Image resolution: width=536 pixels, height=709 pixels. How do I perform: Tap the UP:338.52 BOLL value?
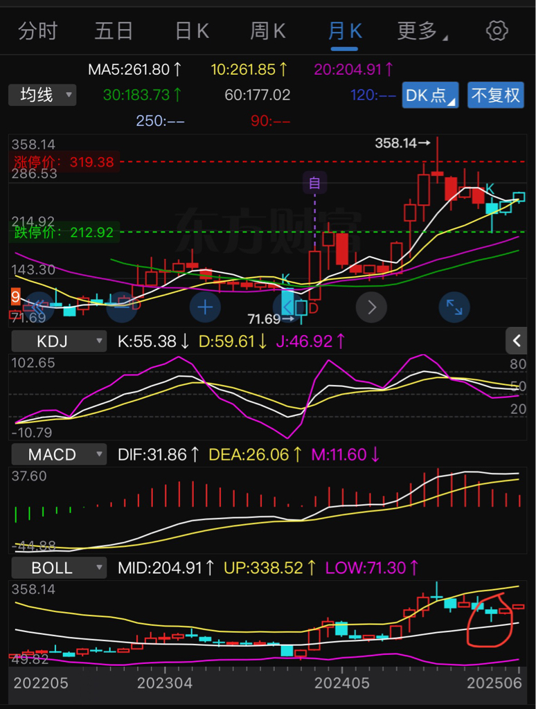[270, 568]
